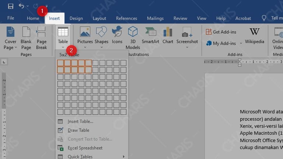Open the Wikipedia add-in
This screenshot has height=159, width=283.
point(254,36)
